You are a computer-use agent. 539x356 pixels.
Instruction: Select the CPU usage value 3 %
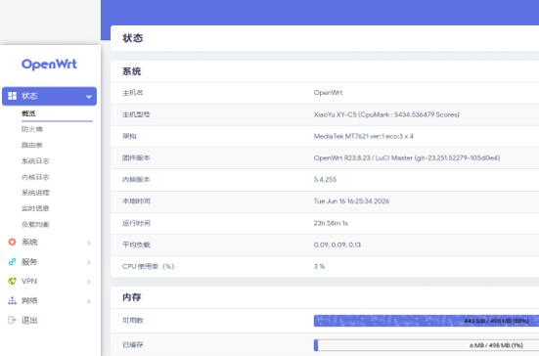(319, 266)
